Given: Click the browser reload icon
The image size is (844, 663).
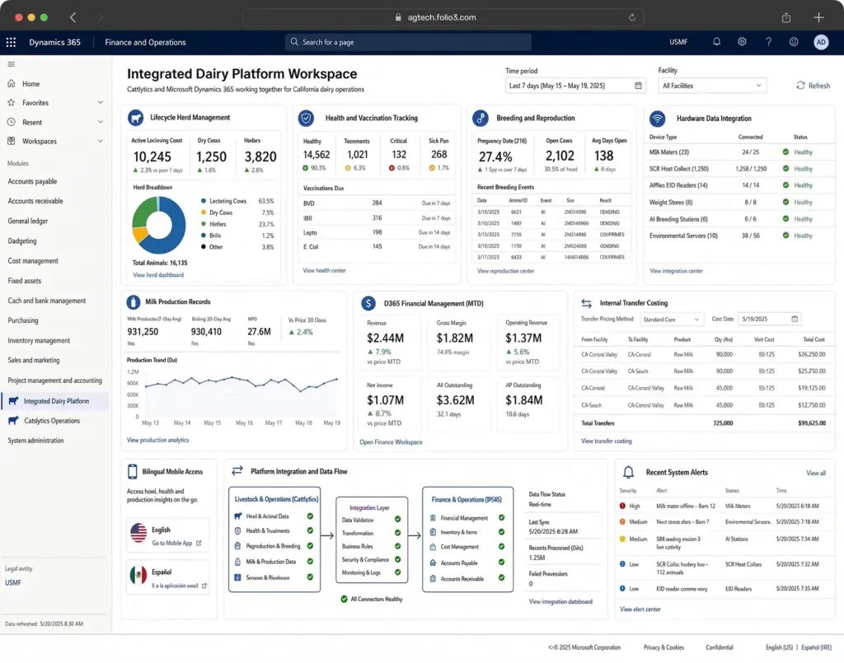Looking at the screenshot, I should (x=632, y=17).
